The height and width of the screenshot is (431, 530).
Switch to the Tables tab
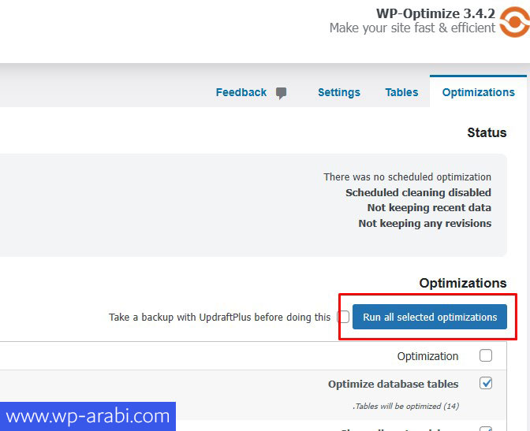401,92
